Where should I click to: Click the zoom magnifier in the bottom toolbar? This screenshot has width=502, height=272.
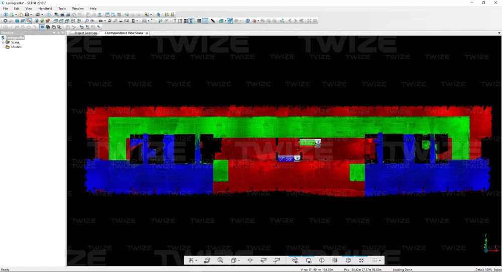pyautogui.click(x=220, y=260)
